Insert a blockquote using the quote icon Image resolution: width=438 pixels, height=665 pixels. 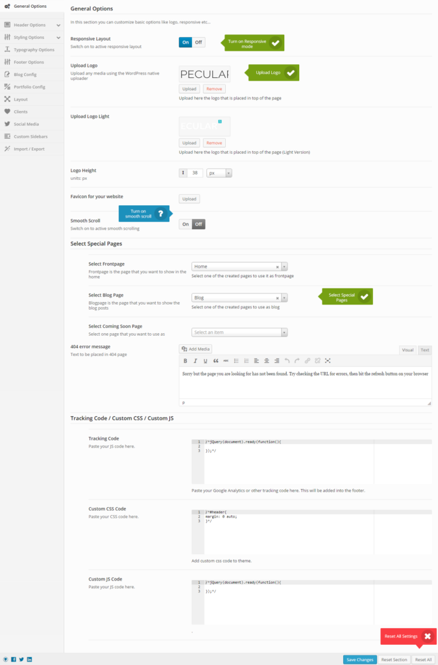(x=215, y=361)
